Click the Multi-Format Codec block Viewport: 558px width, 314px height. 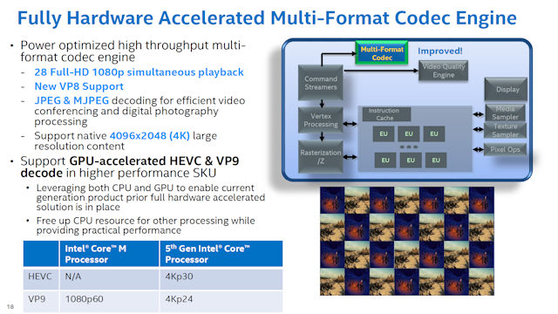click(382, 53)
